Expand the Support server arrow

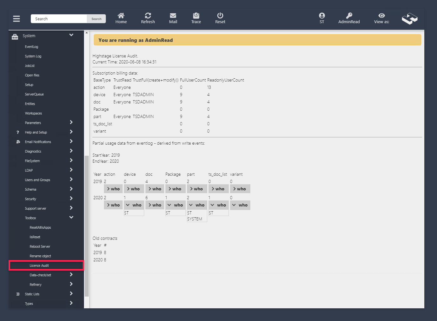point(71,208)
